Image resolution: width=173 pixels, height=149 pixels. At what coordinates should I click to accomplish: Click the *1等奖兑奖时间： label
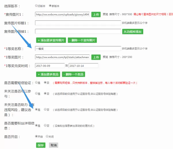17,66
